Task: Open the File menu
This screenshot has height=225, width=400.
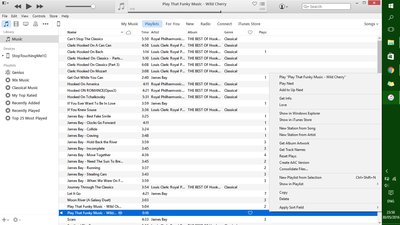Action: click(5, 16)
